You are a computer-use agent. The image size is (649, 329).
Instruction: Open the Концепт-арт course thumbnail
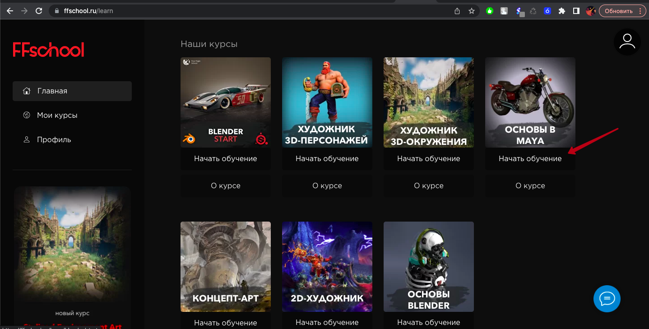pos(226,266)
